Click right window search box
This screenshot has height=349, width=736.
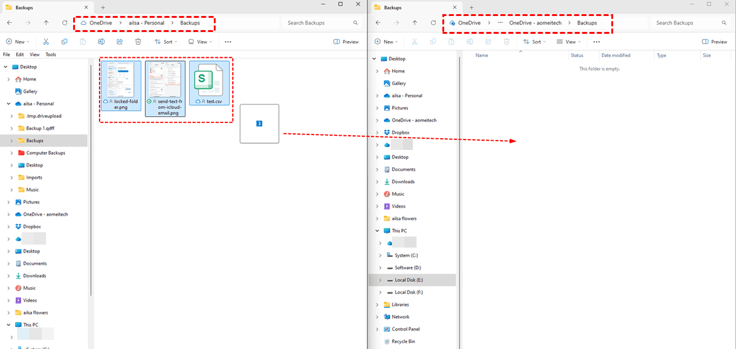(x=691, y=23)
